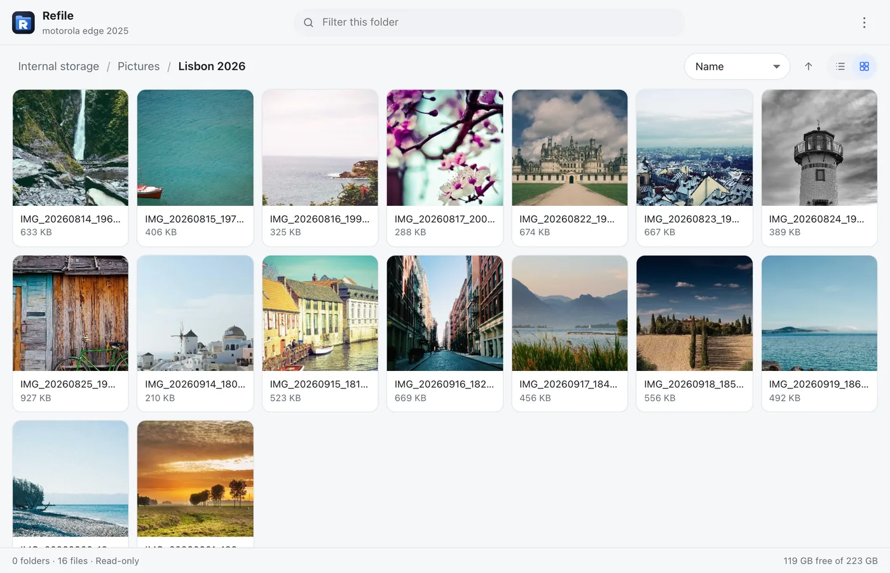The height and width of the screenshot is (573, 890).
Task: Switch to grid view
Action: pos(864,67)
